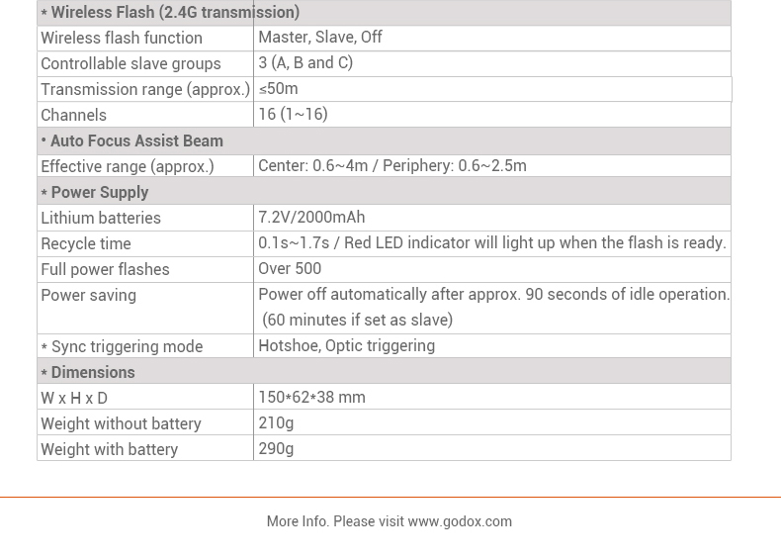The image size is (781, 558).
Task: Click the Weight without battery label
Action: [121, 424]
